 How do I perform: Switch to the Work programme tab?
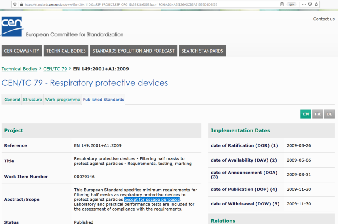pyautogui.click(x=62, y=100)
